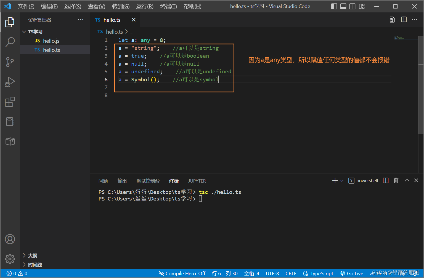Open the Manage gear icon

click(10, 259)
